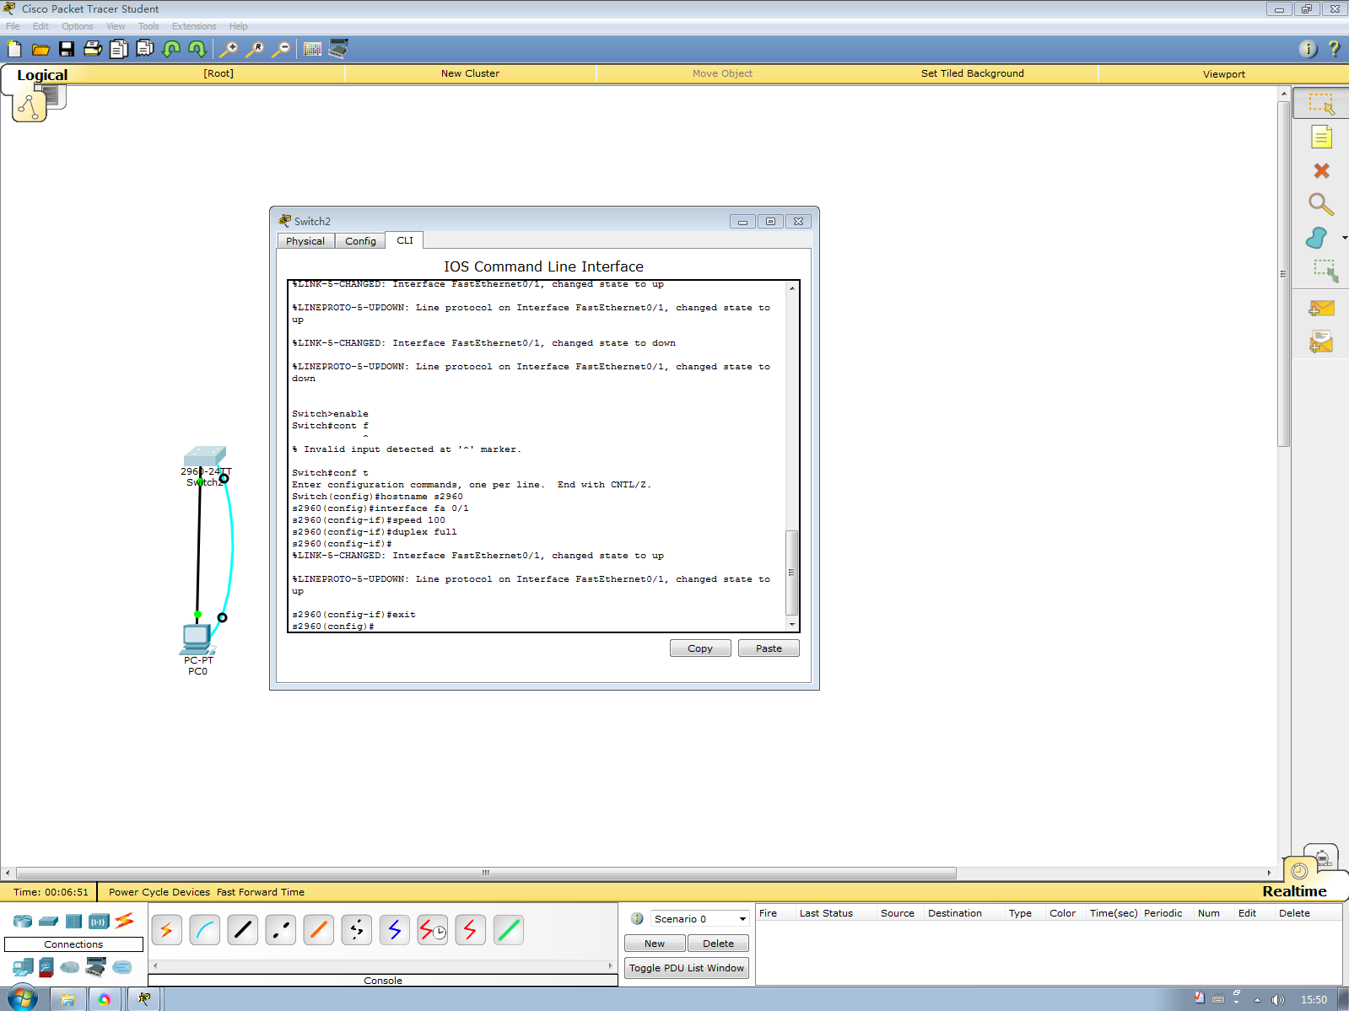This screenshot has height=1011, width=1349.
Task: Pick the copper straight-through cable
Action: pos(243,930)
